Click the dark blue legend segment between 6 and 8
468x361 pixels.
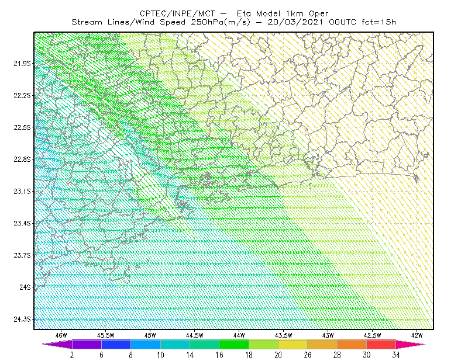tap(116, 344)
